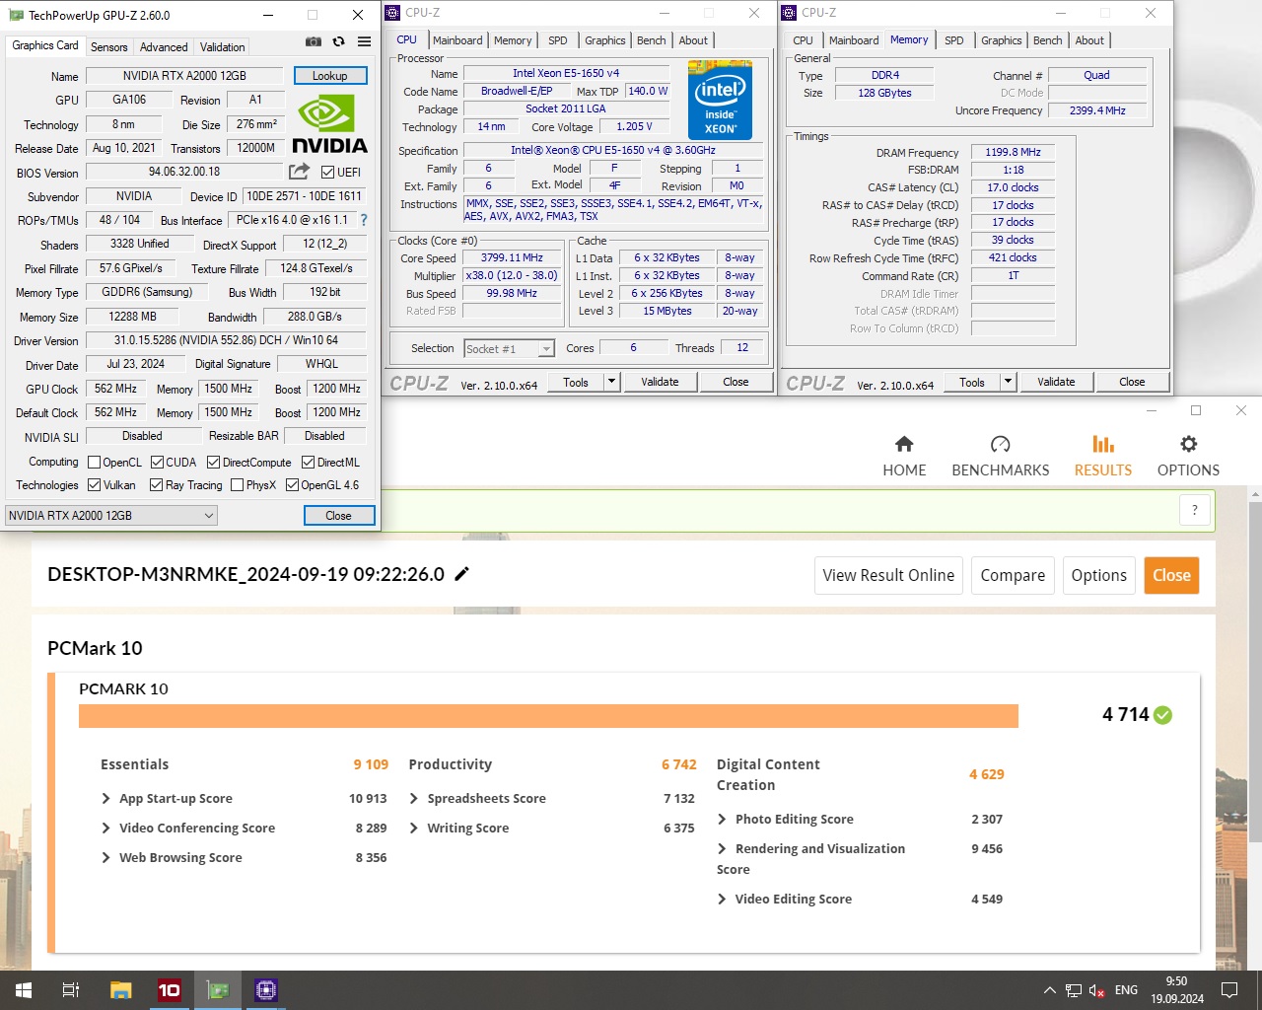1262x1010 pixels.
Task: Toggle the PhysX checkbox
Action: (237, 484)
